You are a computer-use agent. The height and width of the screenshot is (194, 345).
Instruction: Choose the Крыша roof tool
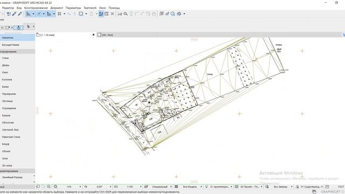click(17, 115)
